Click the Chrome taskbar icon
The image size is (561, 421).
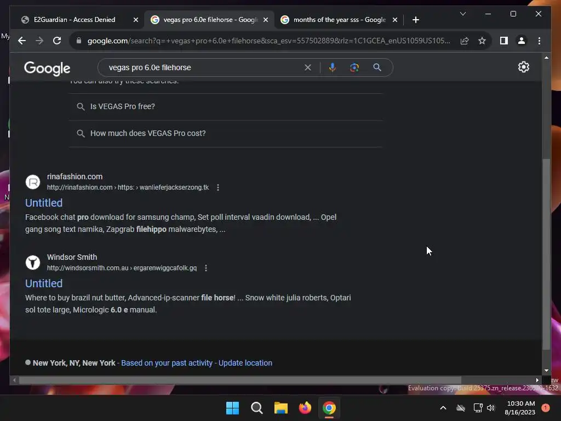329,408
